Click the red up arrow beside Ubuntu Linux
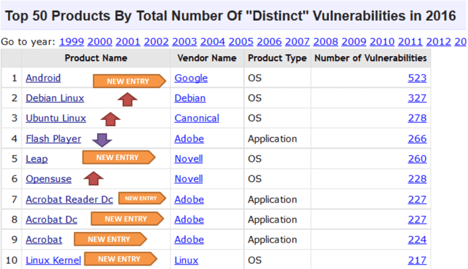Screen dimensions: 468x269 pyautogui.click(x=111, y=119)
